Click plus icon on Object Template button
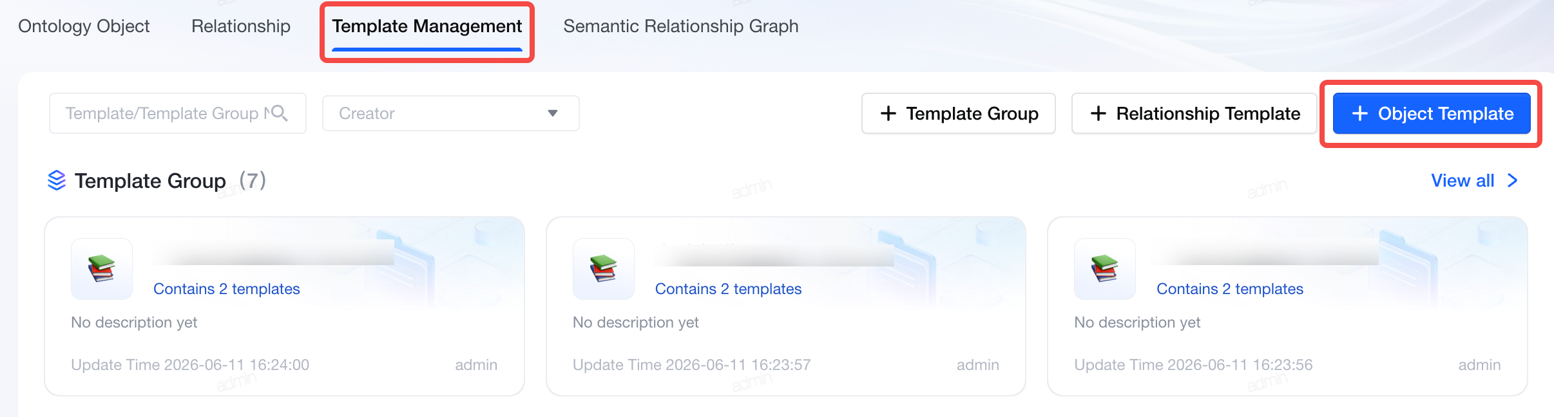The image size is (1554, 417). click(1359, 113)
